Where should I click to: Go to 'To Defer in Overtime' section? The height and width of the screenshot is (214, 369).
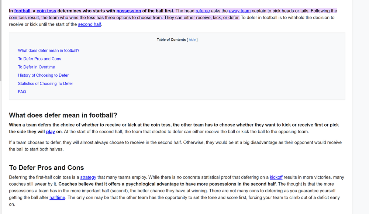tap(37, 67)
